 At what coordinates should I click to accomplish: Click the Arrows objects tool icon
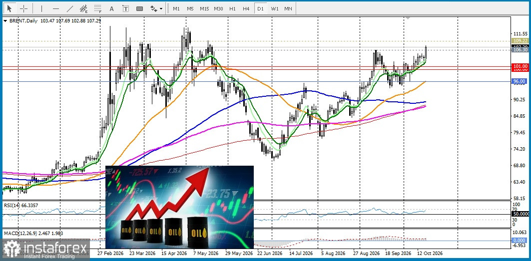[x=154, y=8]
